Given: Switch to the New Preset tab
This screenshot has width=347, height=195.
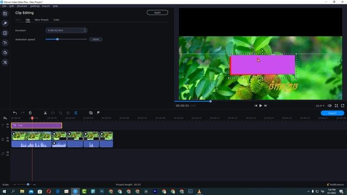Looking at the screenshot, I should (41, 19).
